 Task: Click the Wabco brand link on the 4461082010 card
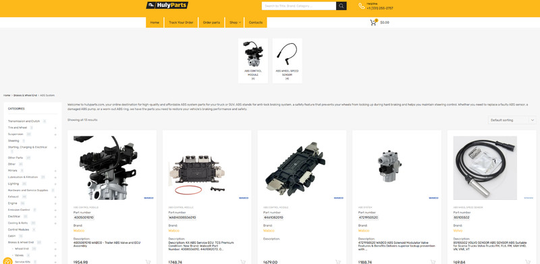click(269, 230)
